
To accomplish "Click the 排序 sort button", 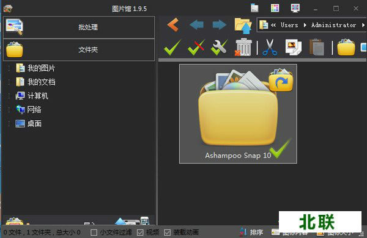I will [x=251, y=232].
